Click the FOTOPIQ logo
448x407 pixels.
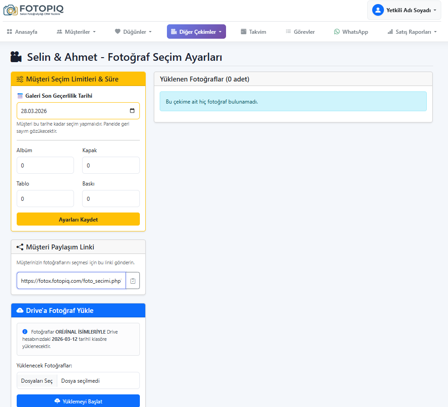coord(33,10)
